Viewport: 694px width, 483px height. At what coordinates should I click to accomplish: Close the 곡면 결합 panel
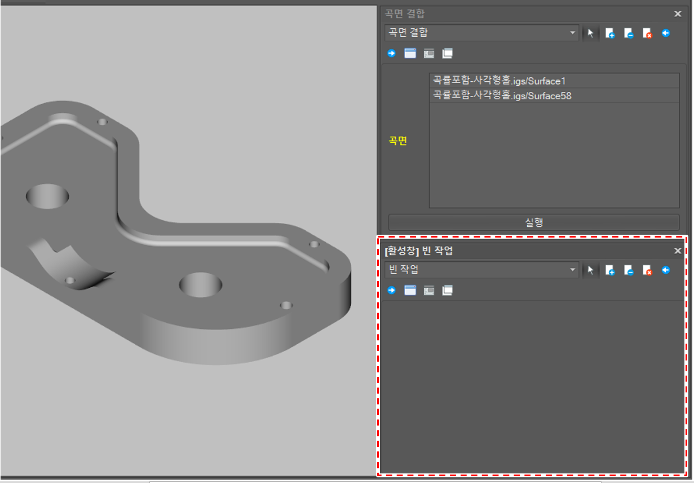(678, 14)
